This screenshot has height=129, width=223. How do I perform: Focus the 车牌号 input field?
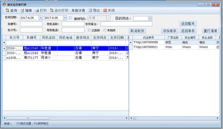[31, 24]
